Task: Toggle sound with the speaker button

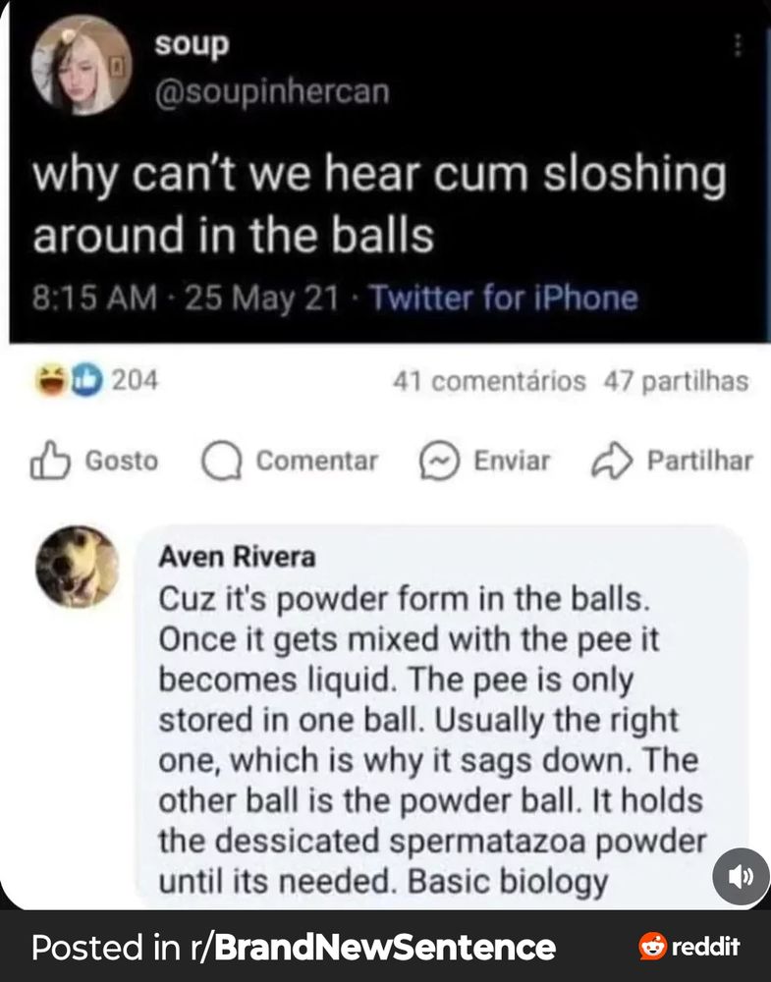Action: tap(742, 876)
